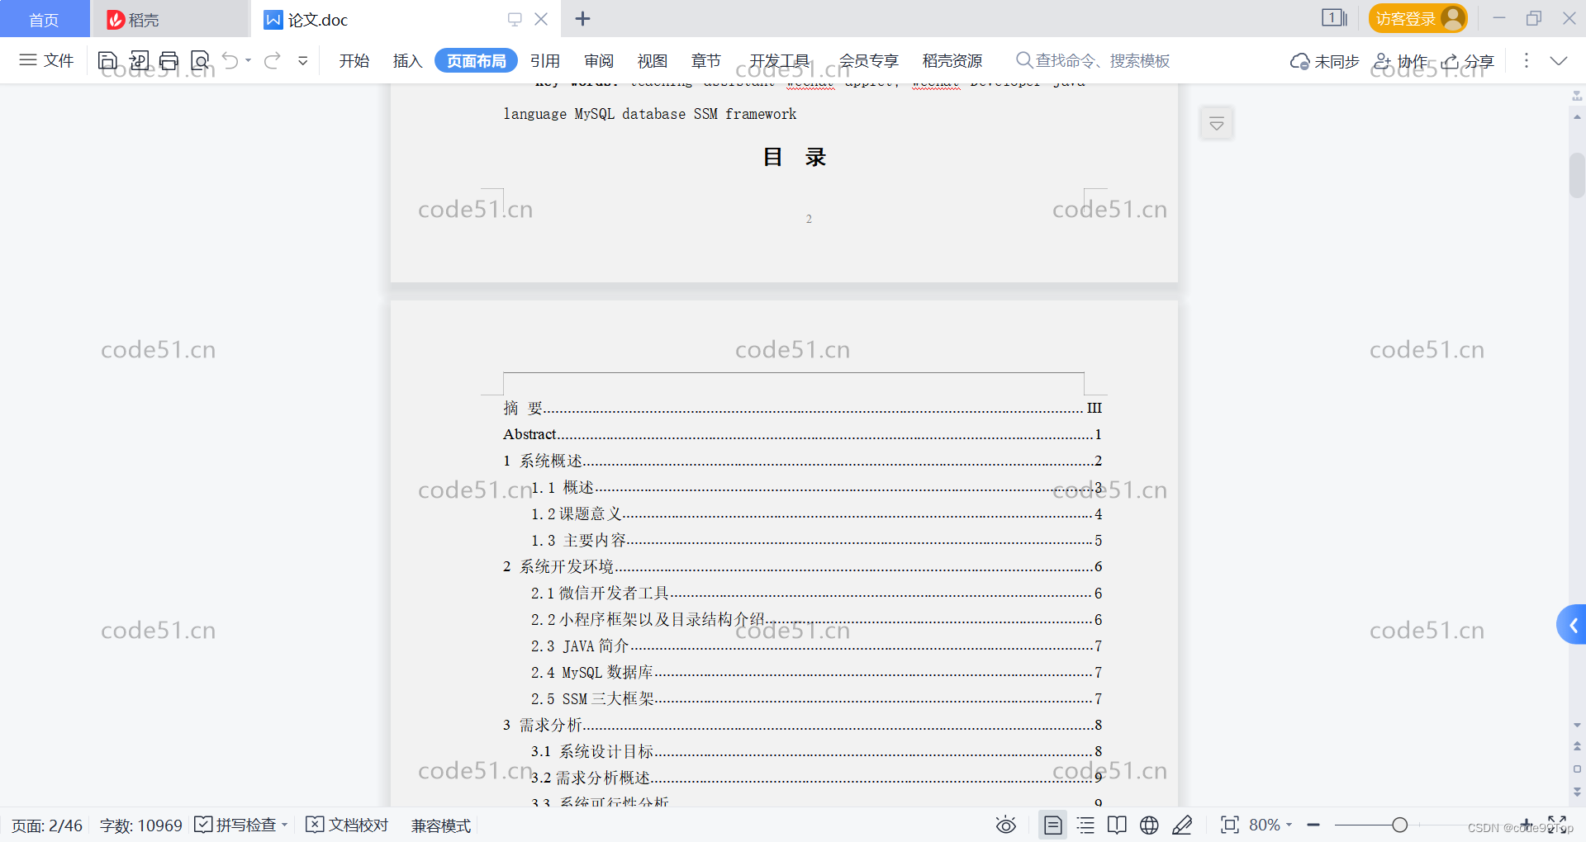Open the 章节 tab
Image resolution: width=1586 pixels, height=842 pixels.
tap(706, 60)
